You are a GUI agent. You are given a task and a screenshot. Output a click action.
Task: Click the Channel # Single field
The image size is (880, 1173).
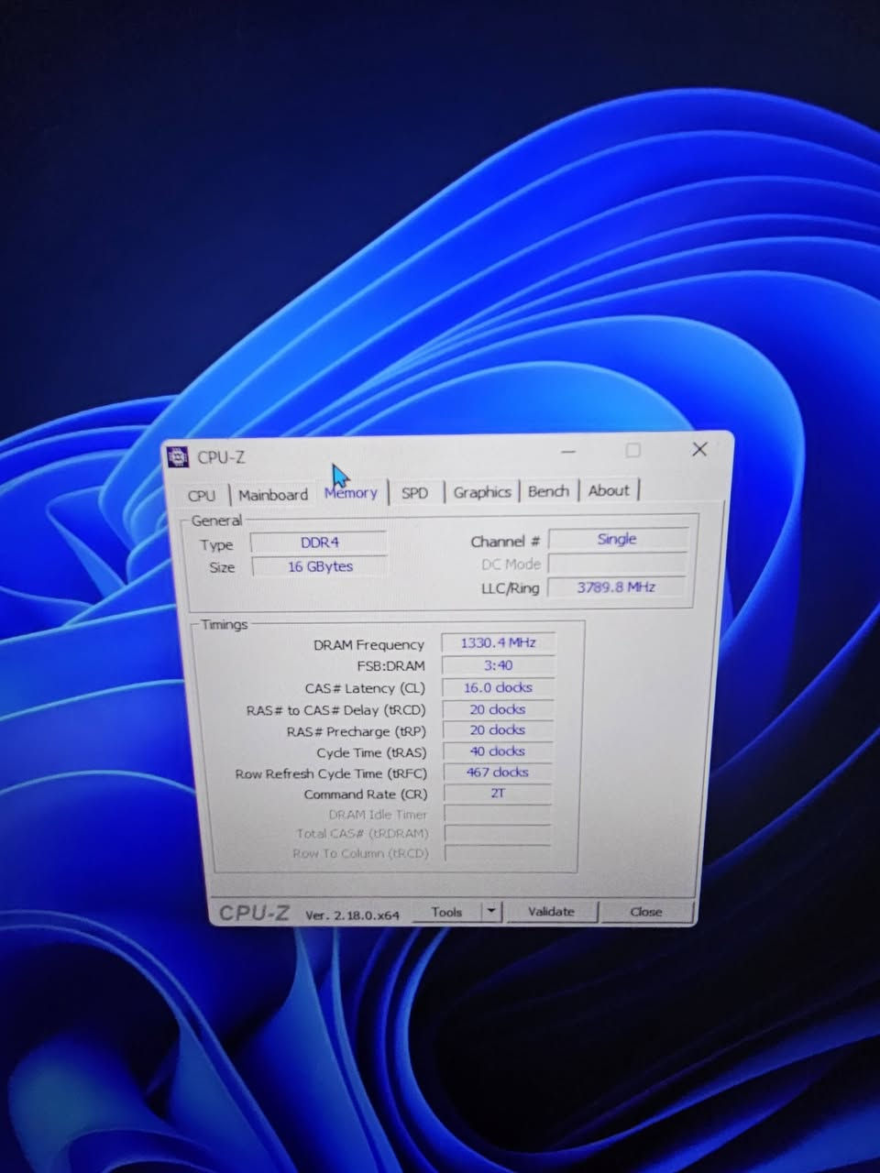click(617, 539)
